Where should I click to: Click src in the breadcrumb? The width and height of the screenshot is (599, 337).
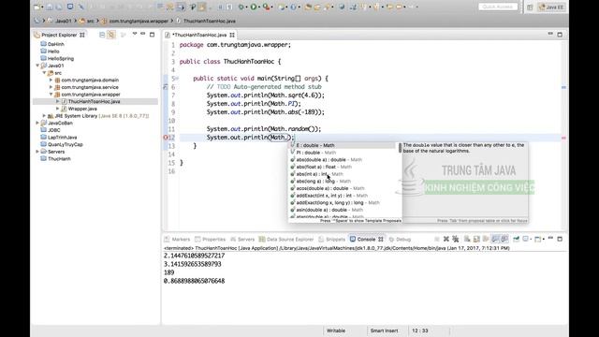click(x=90, y=21)
